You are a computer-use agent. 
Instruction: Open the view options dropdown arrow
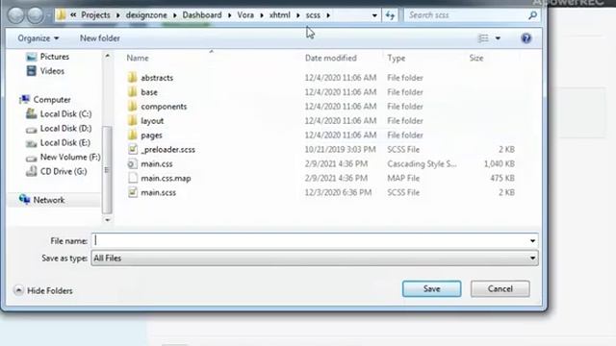(498, 38)
